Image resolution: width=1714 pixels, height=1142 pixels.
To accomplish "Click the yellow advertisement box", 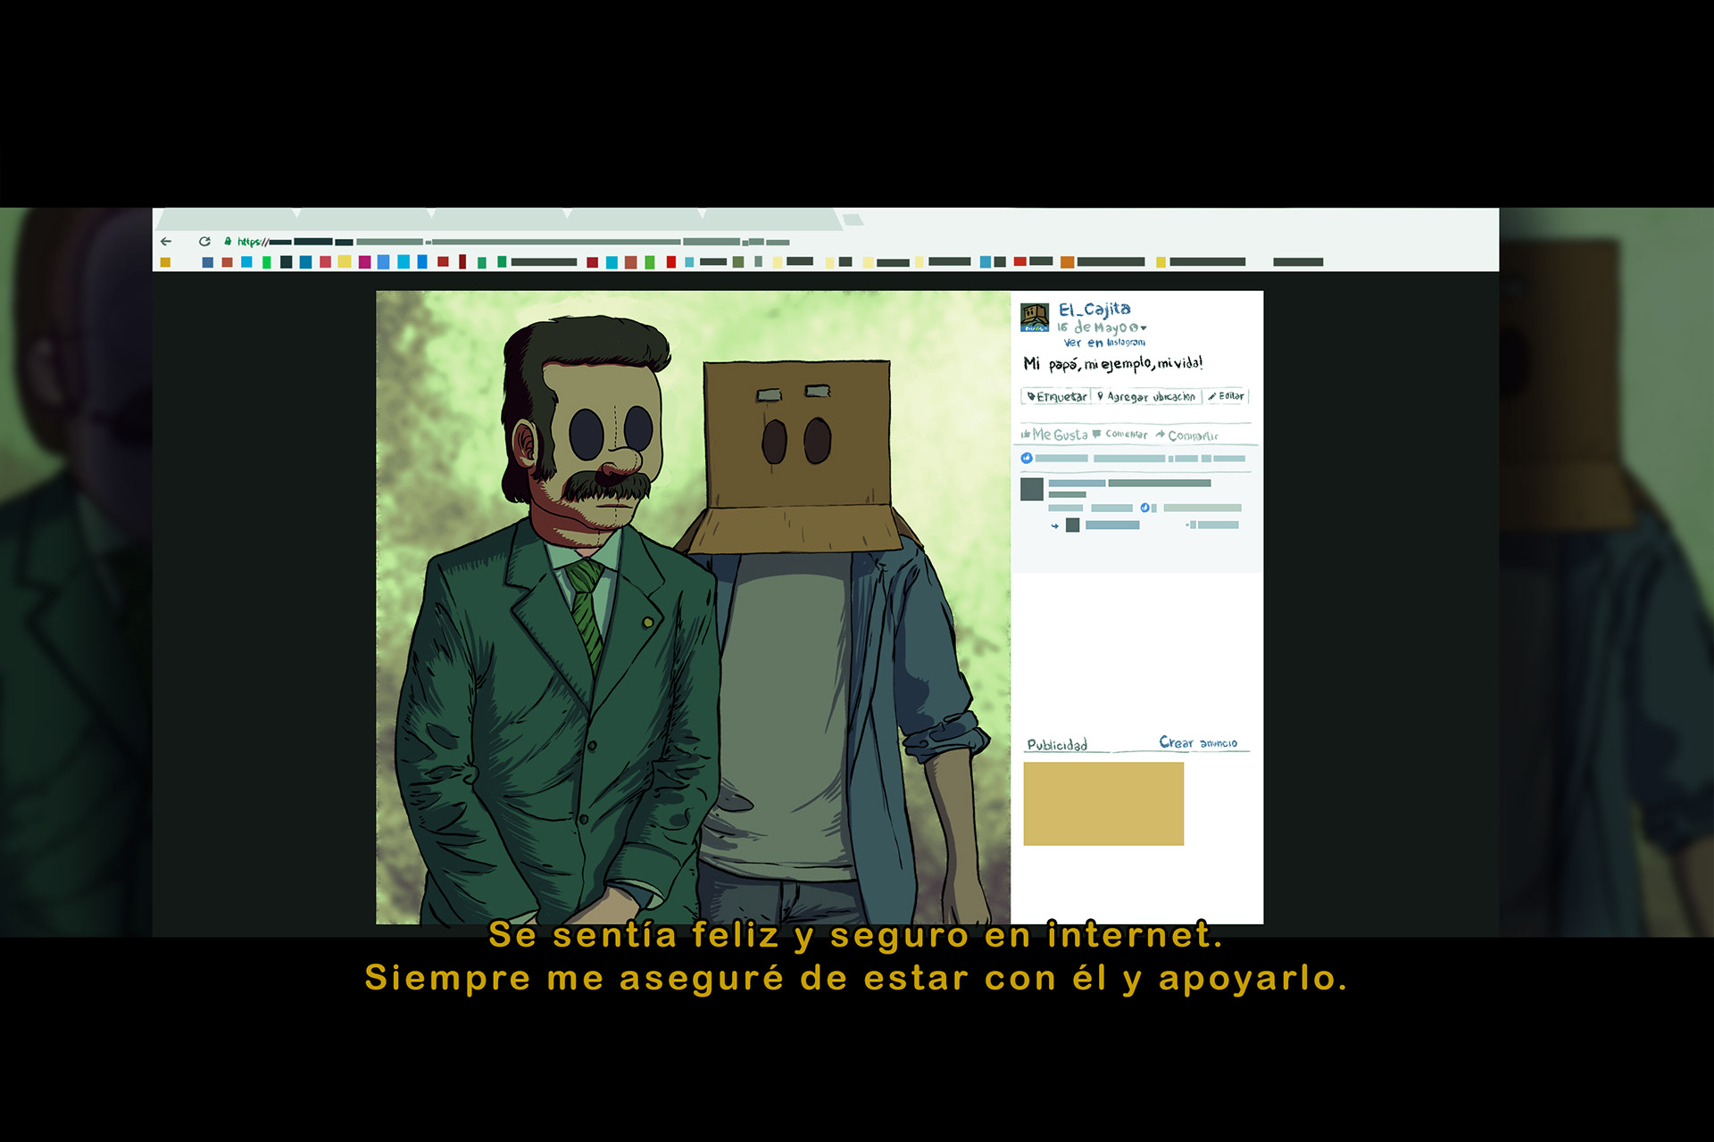I will point(1103,803).
